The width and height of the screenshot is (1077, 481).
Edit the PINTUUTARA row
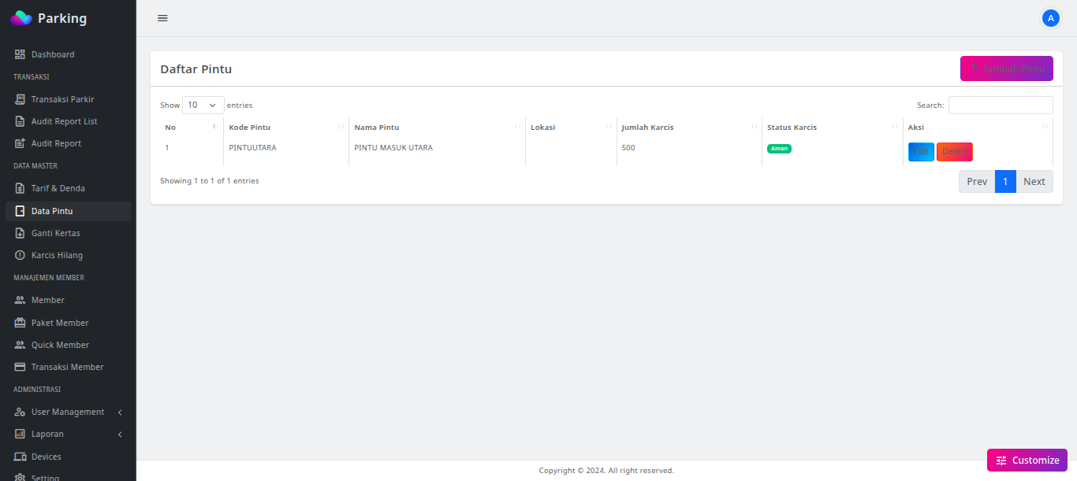click(x=921, y=152)
